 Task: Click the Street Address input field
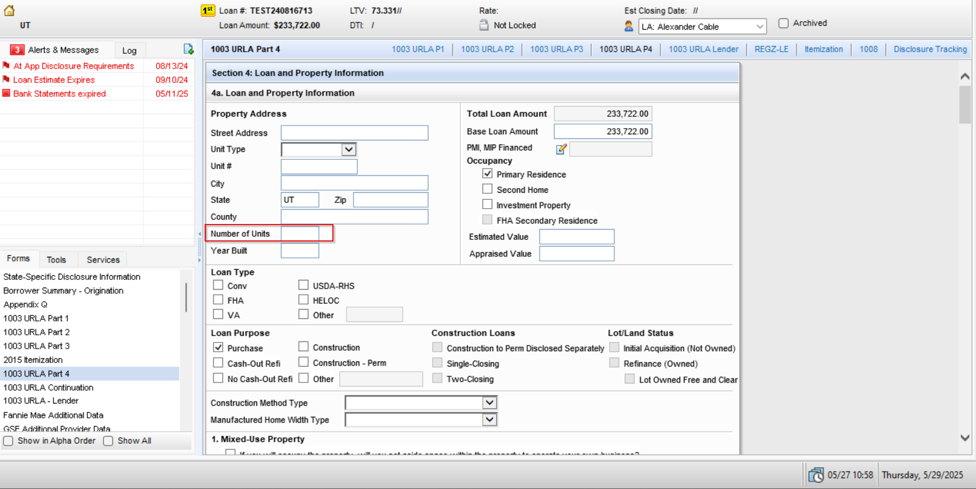click(354, 133)
